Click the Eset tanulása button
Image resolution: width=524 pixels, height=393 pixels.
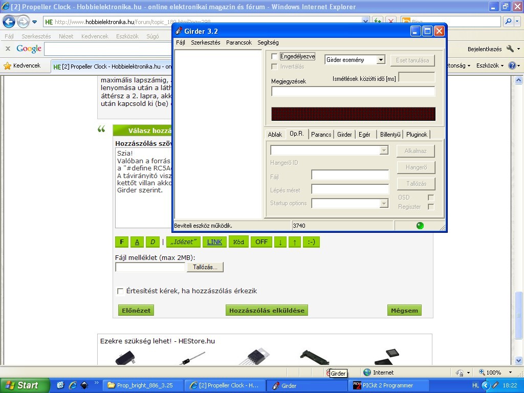[412, 60]
